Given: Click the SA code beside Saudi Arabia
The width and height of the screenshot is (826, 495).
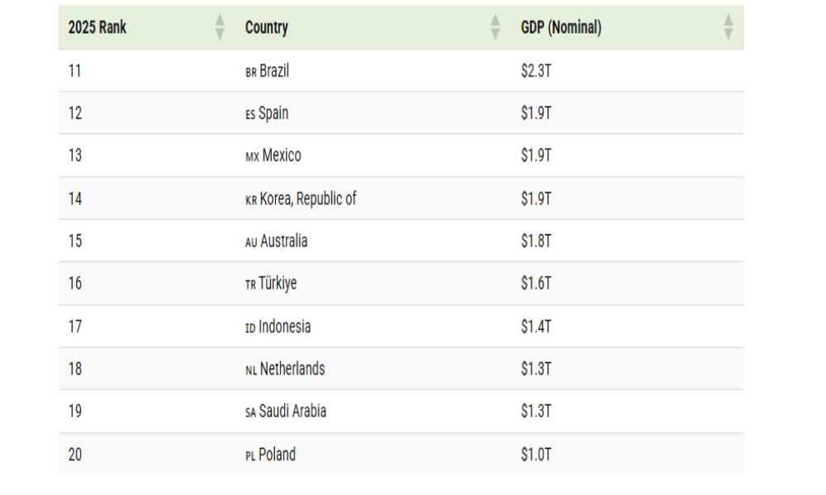Looking at the screenshot, I should [x=250, y=413].
